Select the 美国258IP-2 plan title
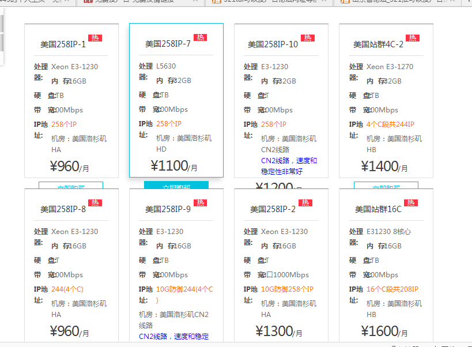Viewport: 472px width, 347px height. click(273, 209)
